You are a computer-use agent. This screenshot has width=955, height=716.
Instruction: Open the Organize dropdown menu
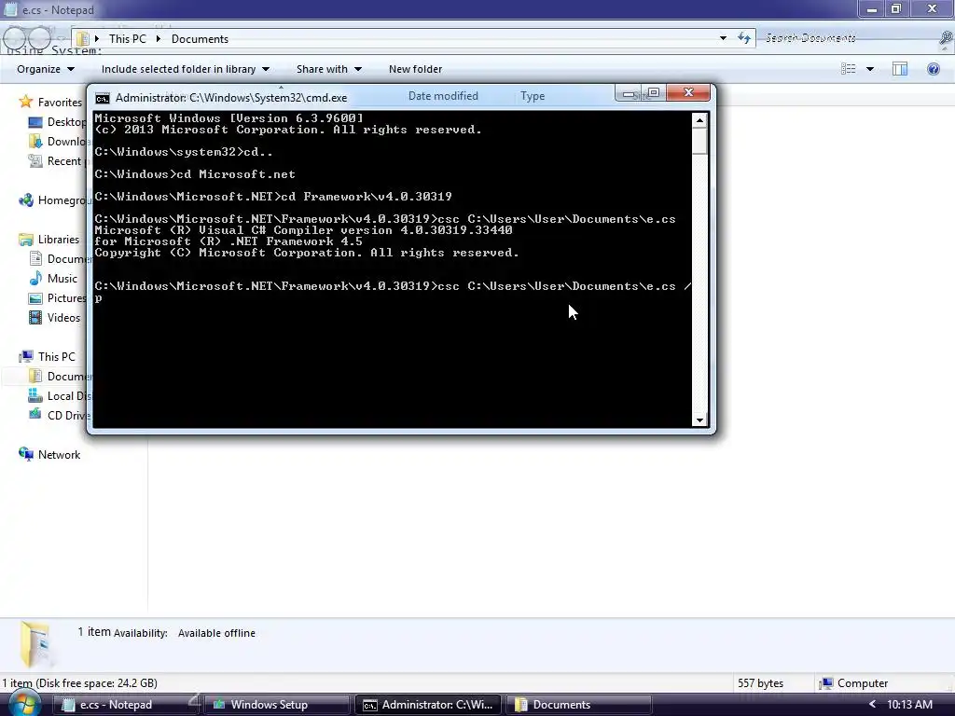[x=46, y=69]
